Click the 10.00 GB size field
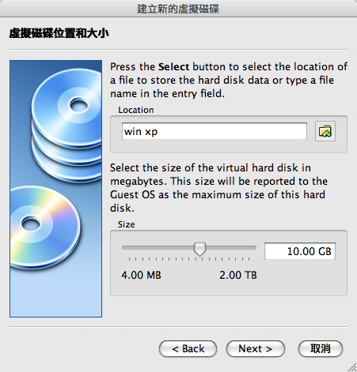 click(x=300, y=251)
